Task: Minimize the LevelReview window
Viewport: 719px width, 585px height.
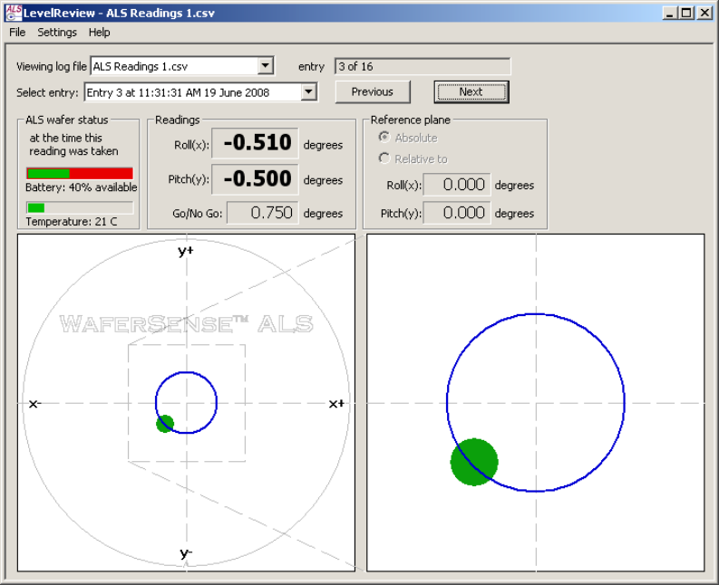Action: pos(670,13)
